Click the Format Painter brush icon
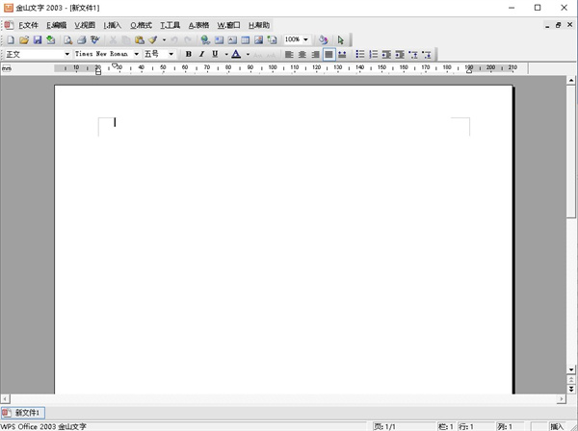 tap(152, 39)
